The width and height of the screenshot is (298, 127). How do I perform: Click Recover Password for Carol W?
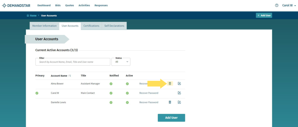tap(149, 93)
